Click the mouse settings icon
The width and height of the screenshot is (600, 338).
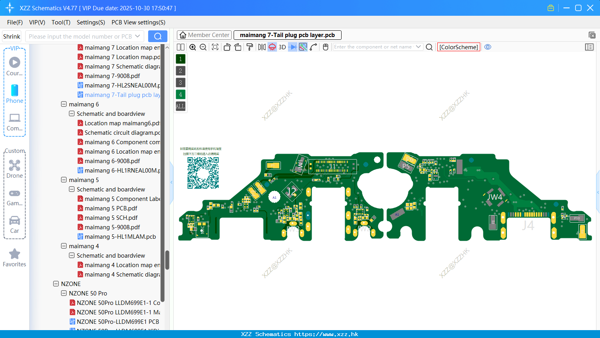325,47
